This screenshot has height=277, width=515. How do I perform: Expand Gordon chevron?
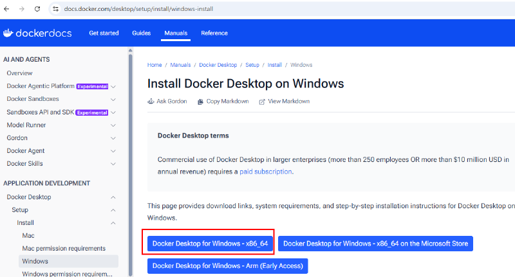pyautogui.click(x=113, y=138)
